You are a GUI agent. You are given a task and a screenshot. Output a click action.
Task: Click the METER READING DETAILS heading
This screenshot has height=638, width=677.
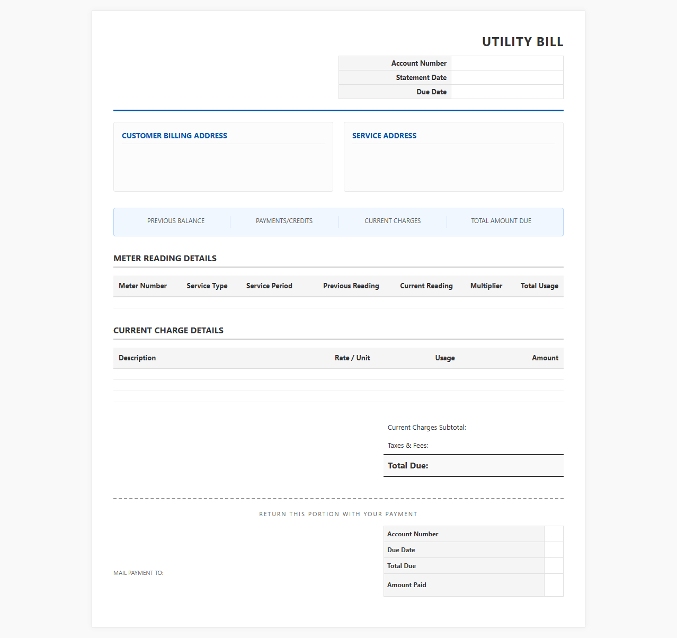(x=165, y=259)
